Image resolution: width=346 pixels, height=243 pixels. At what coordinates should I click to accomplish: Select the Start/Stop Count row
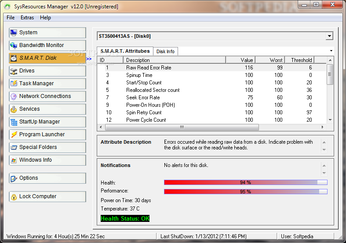[212, 83]
